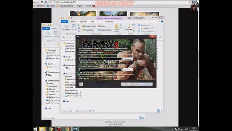Open Home tab in back Explorer window
Screen dimensions: 232x131
point(54,28)
